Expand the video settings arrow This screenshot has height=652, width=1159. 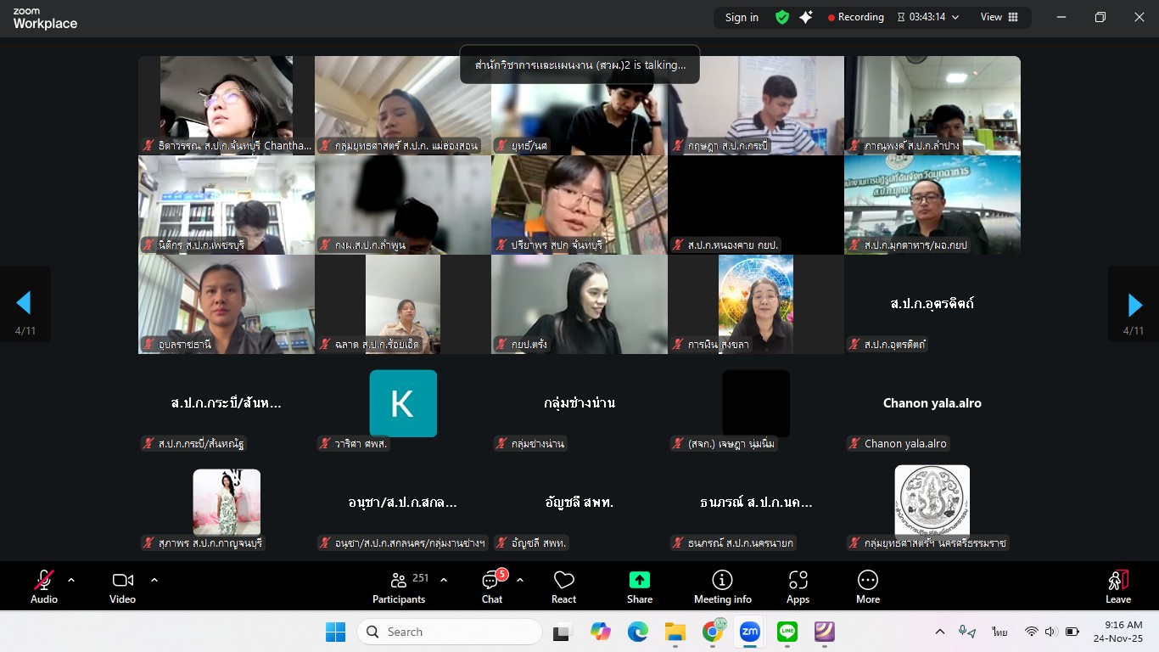[154, 580]
